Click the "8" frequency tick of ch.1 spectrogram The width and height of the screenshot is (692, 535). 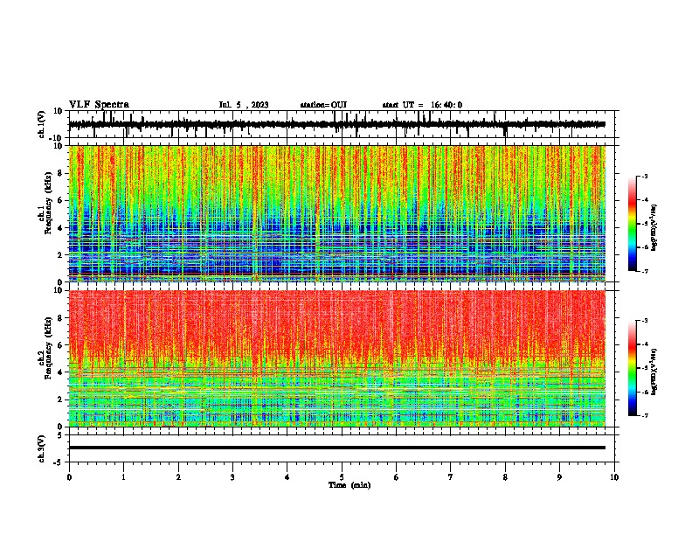(x=60, y=173)
